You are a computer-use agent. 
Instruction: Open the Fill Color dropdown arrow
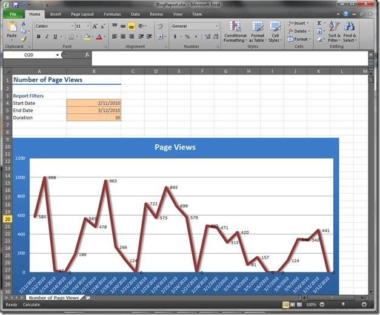click(93, 37)
